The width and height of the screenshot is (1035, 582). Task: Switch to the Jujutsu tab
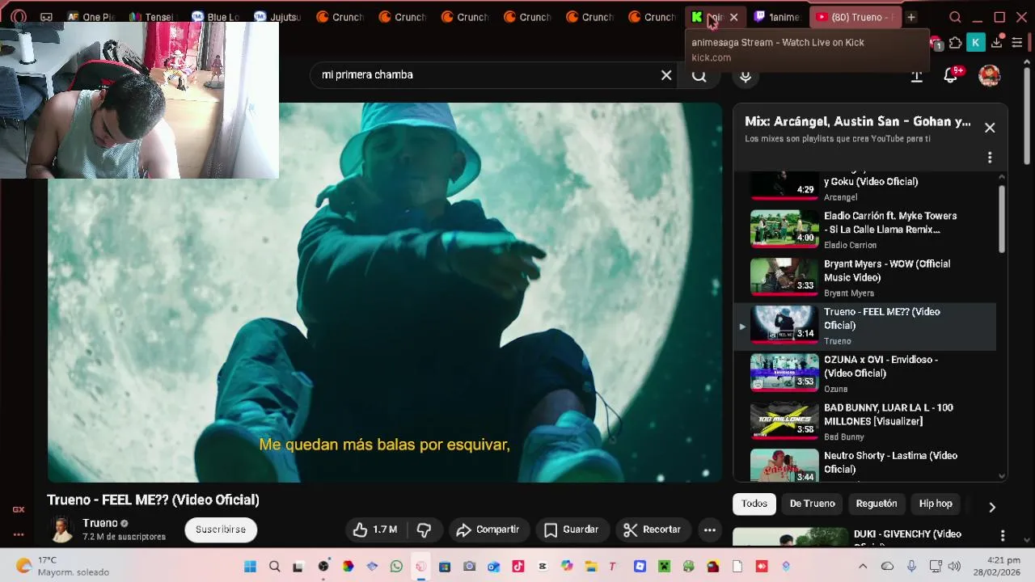(278, 17)
